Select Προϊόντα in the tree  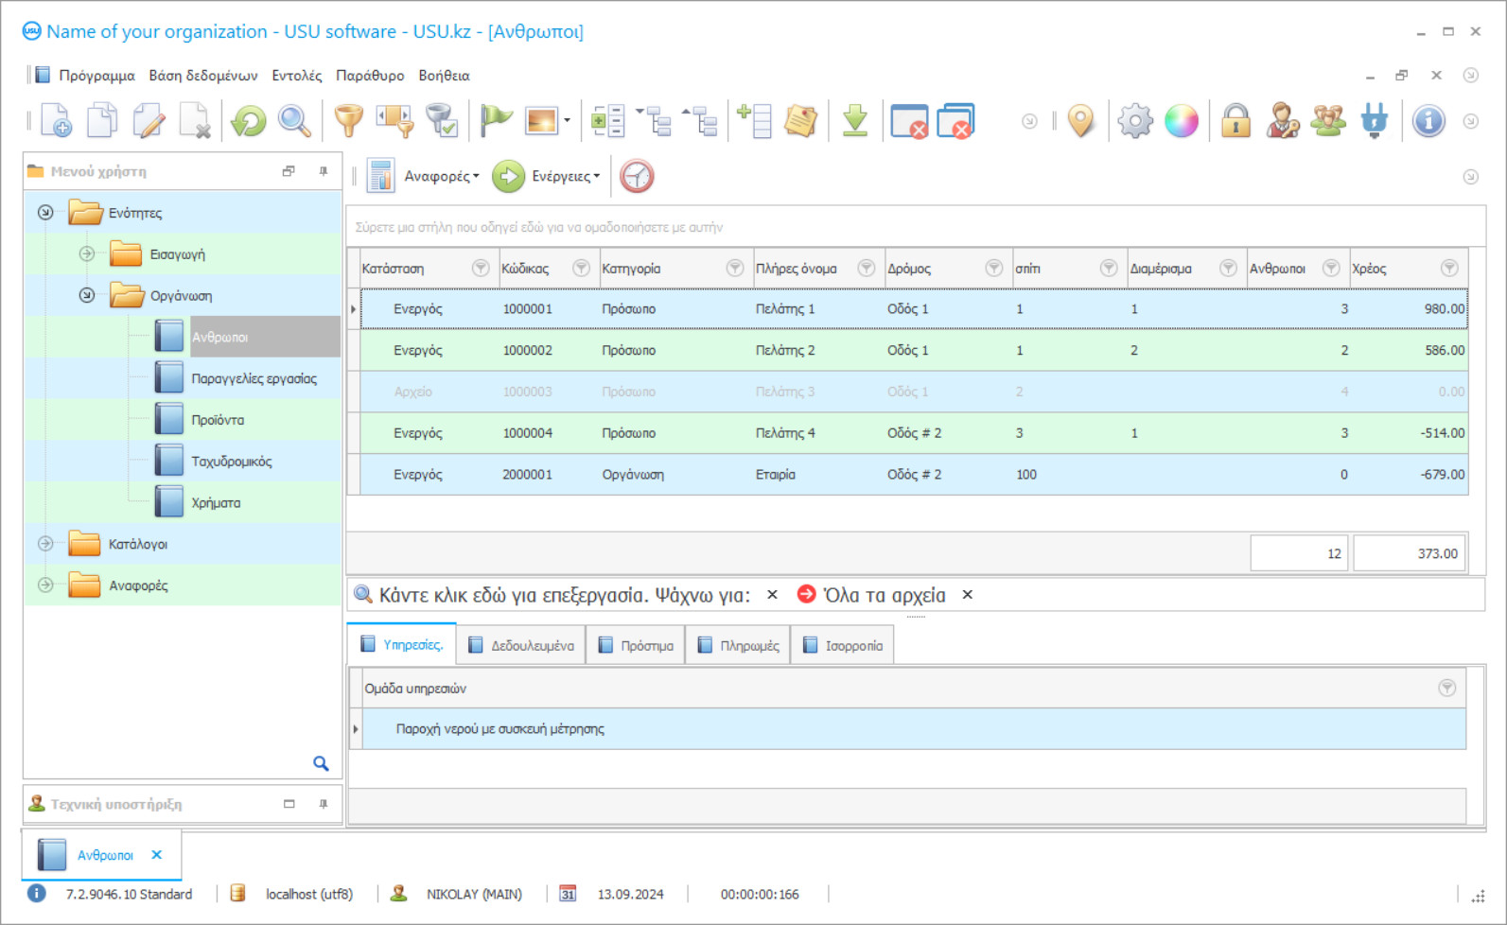(218, 420)
